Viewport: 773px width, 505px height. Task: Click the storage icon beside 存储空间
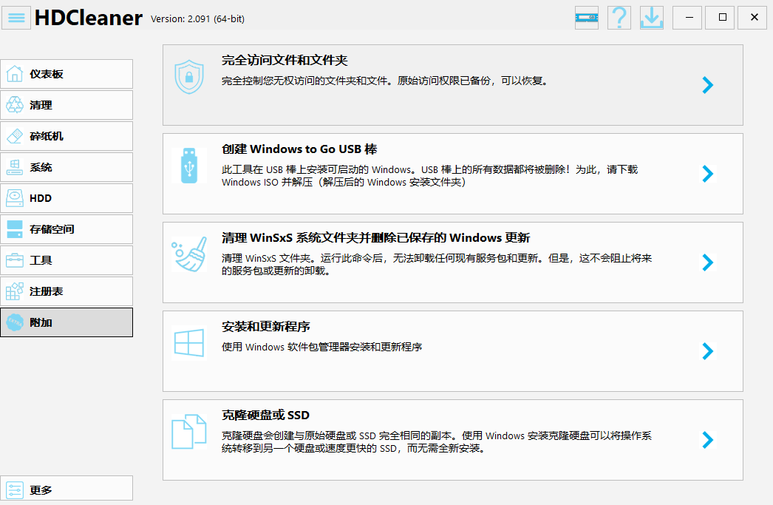click(x=15, y=229)
